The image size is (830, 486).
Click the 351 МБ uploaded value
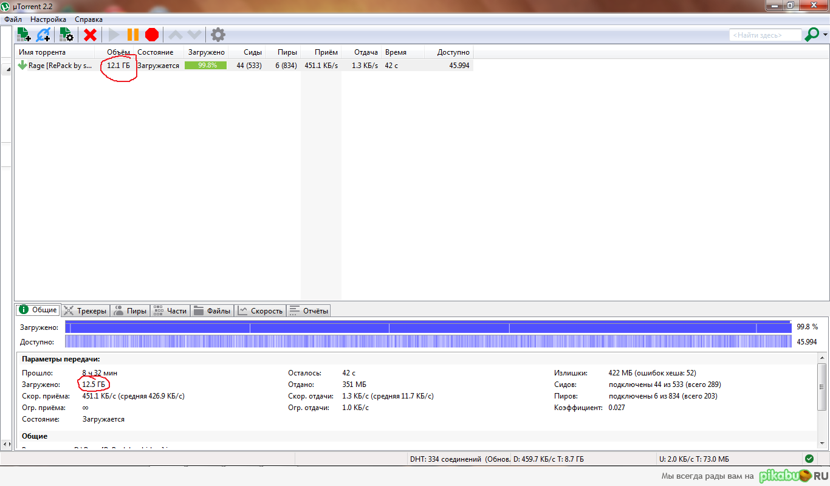354,385
